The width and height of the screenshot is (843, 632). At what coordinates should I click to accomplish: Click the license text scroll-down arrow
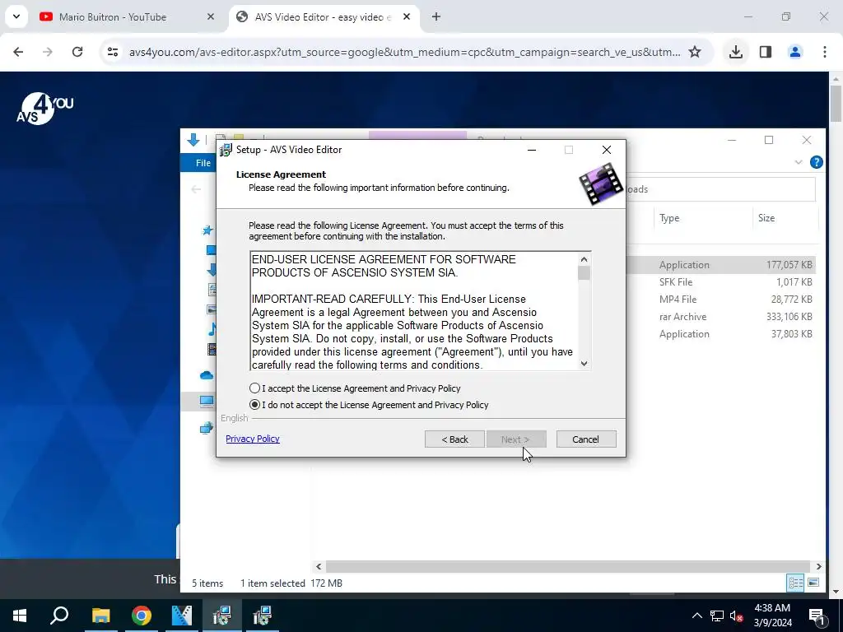585,363
